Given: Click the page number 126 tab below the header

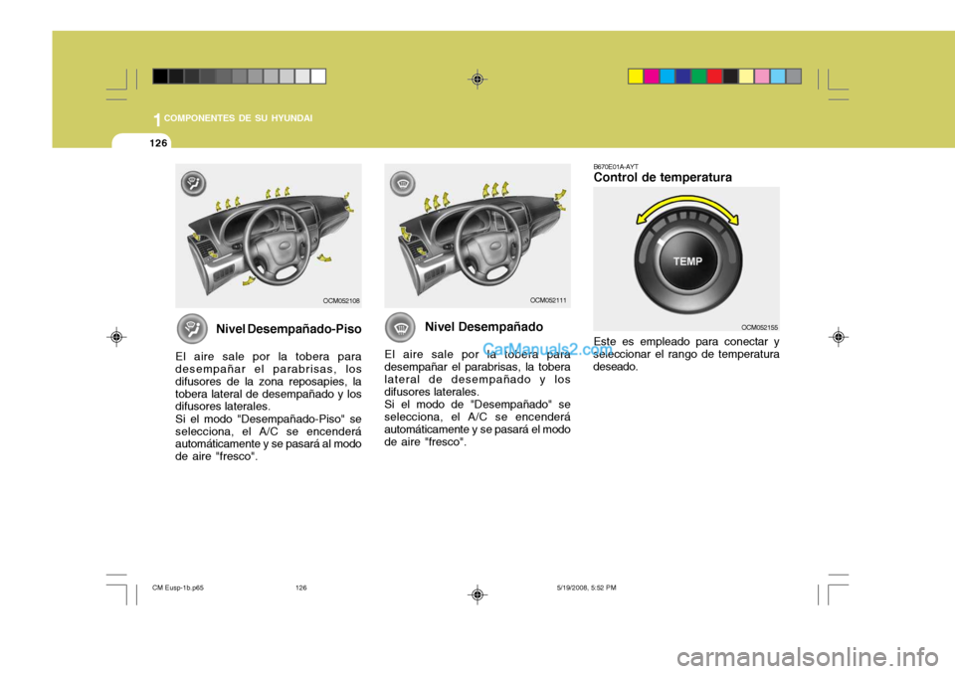Looking at the screenshot, I should point(158,142).
